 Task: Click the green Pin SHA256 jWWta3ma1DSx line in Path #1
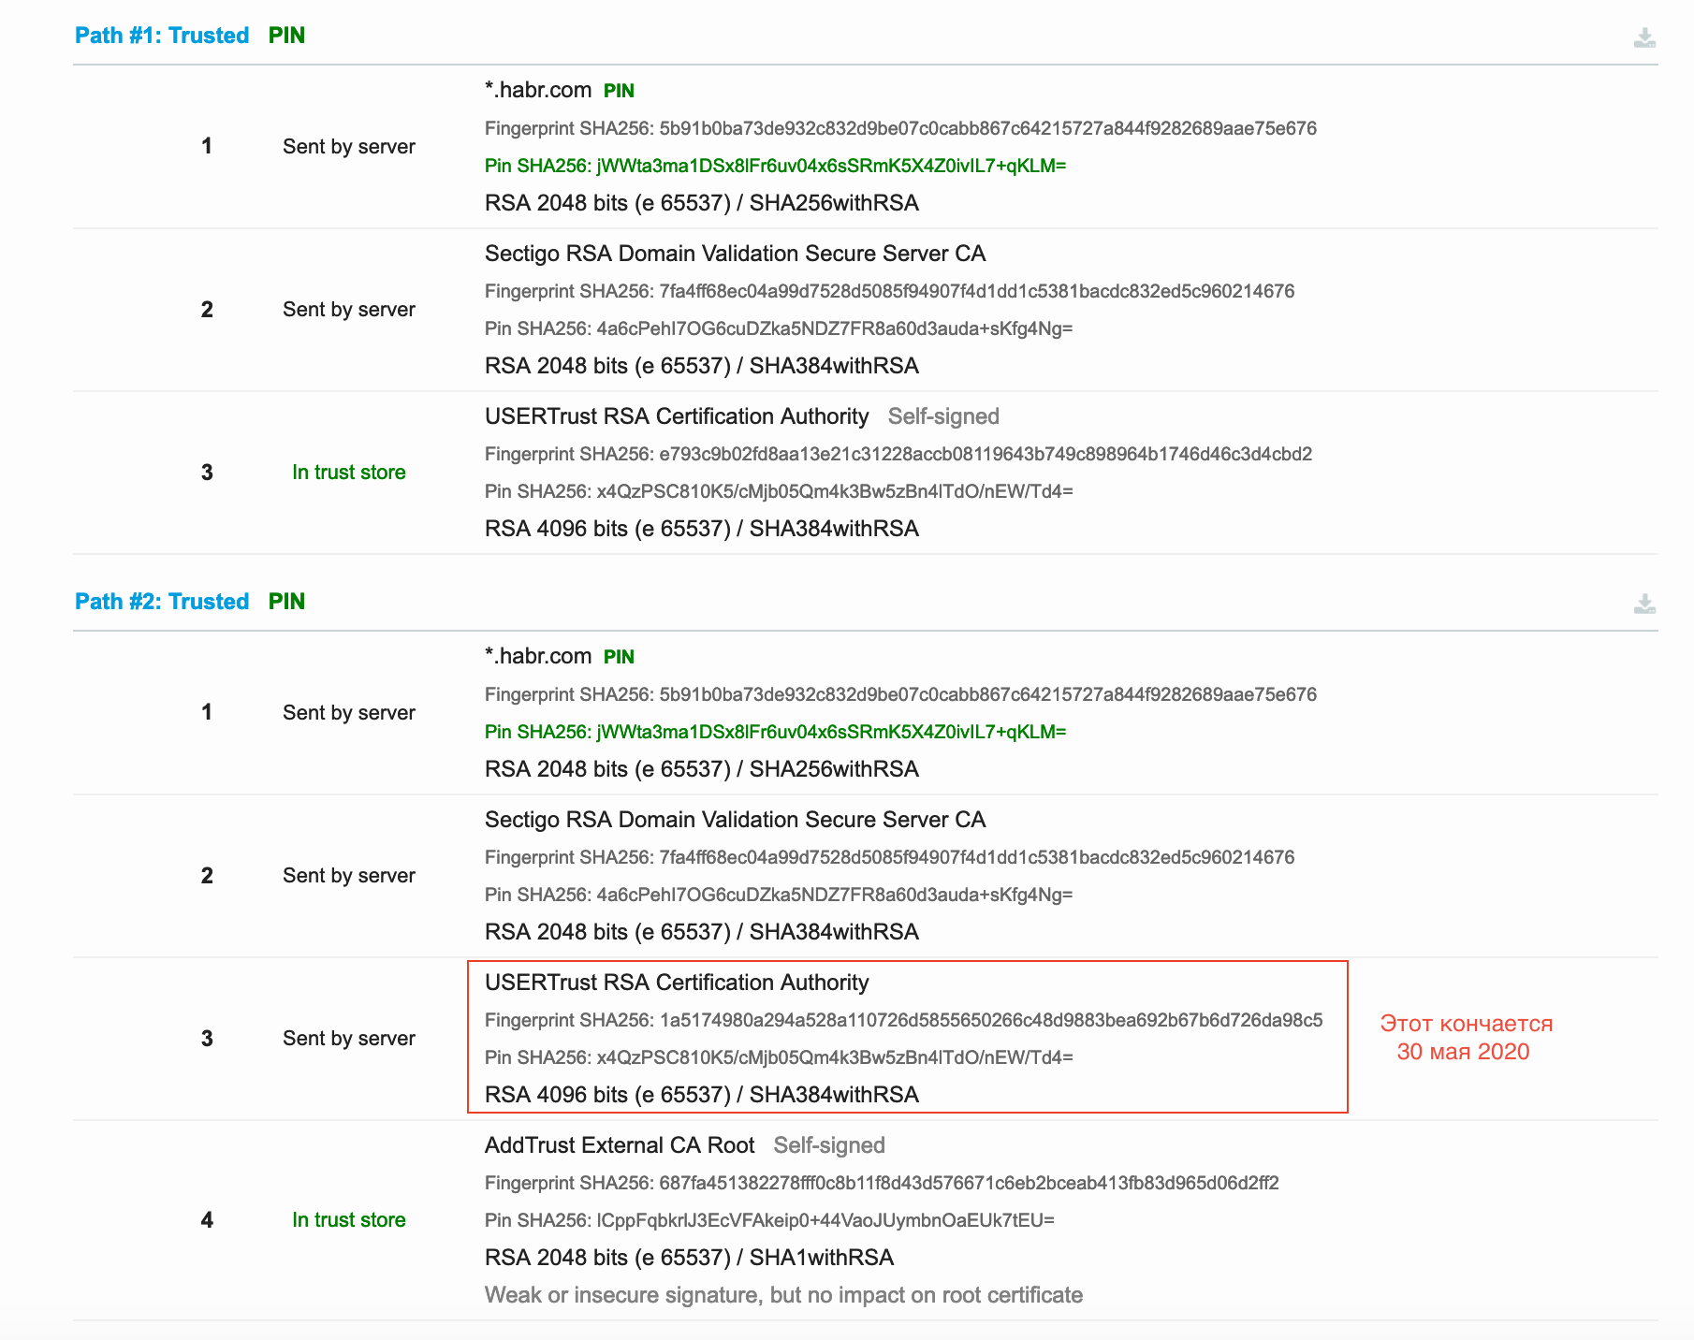(x=775, y=166)
